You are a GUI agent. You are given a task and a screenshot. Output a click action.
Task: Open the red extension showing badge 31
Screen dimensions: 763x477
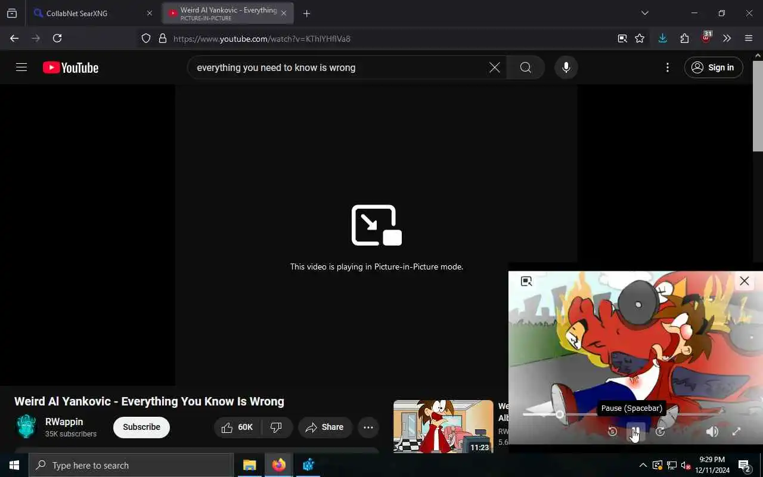coord(706,38)
